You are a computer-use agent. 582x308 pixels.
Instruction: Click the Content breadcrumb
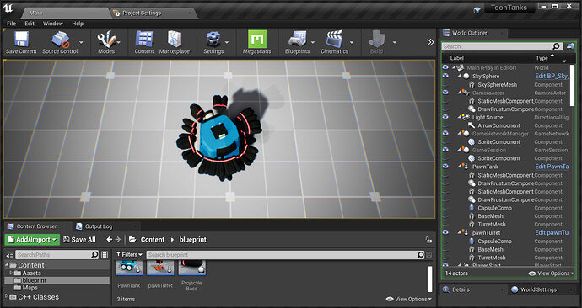153,240
